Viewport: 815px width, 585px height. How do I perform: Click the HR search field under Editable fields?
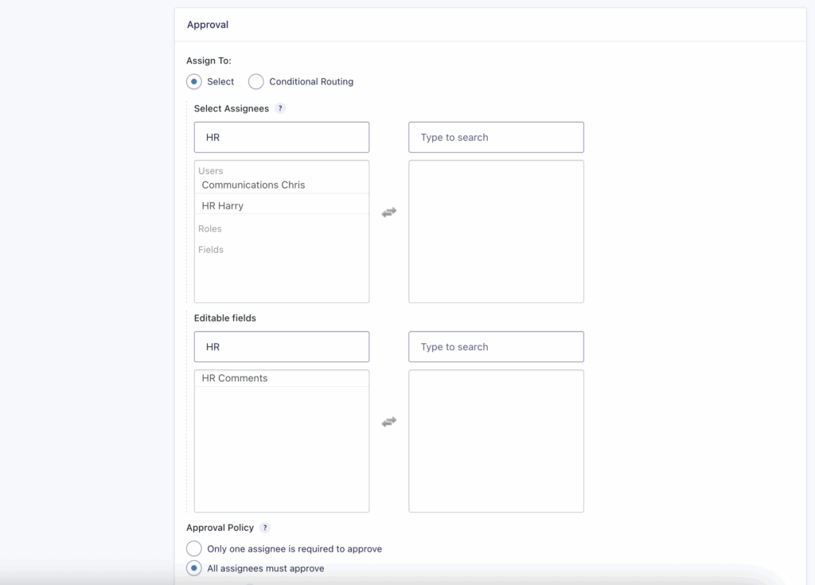[x=281, y=346]
